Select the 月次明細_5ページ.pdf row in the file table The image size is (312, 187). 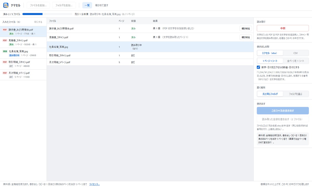click(x=150, y=62)
